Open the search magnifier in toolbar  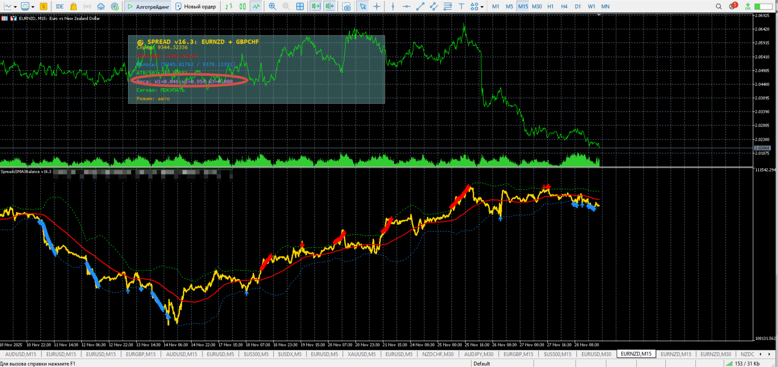(x=718, y=6)
